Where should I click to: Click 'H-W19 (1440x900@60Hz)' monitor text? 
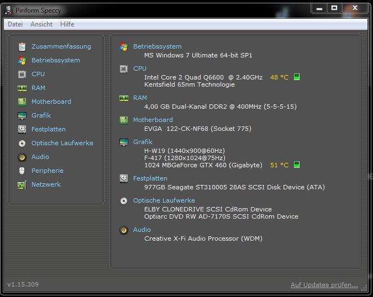coord(185,151)
